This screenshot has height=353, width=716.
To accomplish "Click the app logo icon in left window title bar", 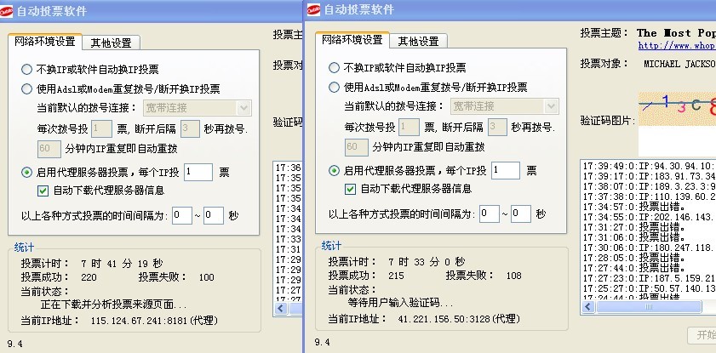I will tap(7, 10).
